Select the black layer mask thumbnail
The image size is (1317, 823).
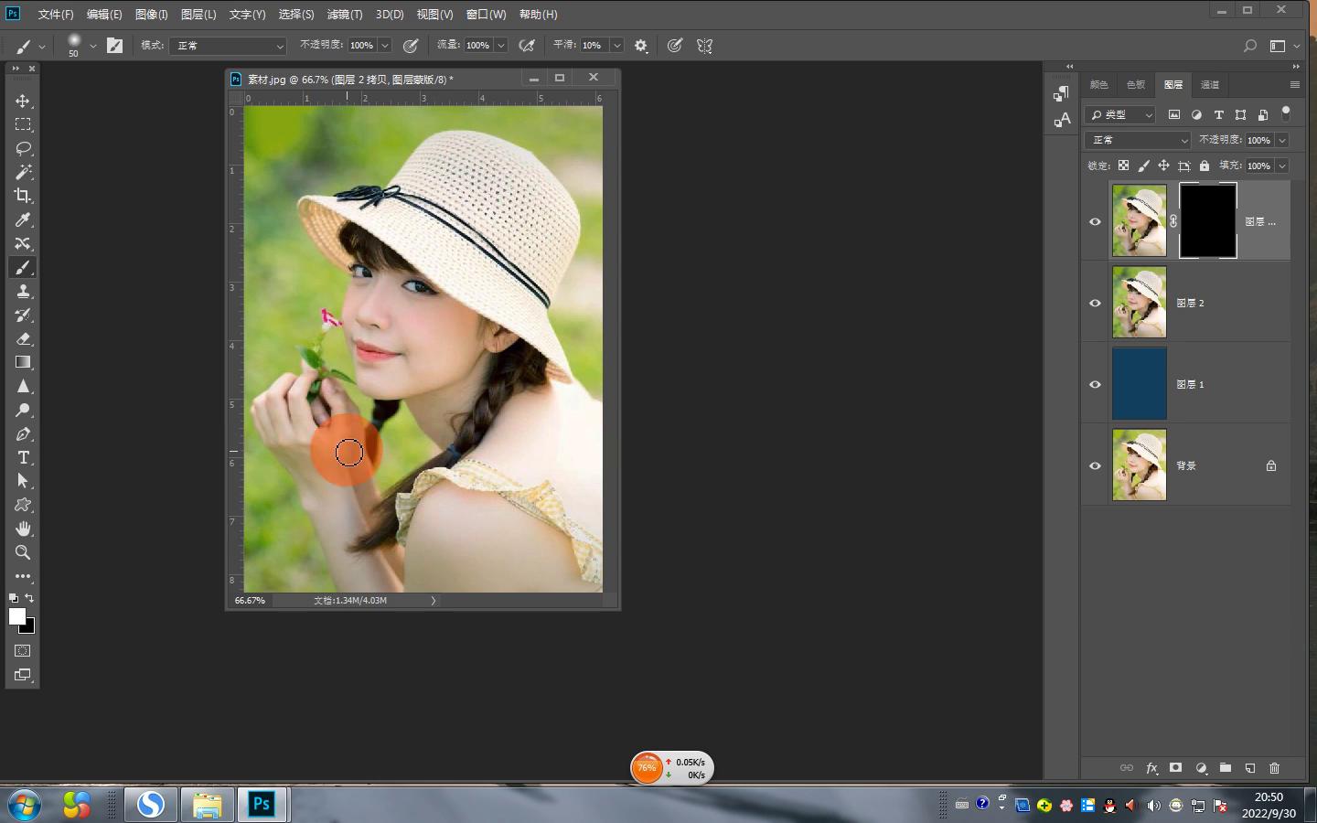tap(1207, 220)
